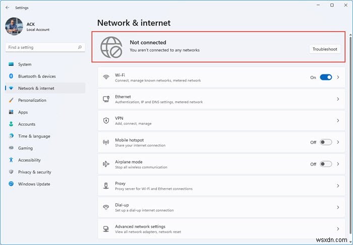Go to Time & language settings
This screenshot has width=353, height=245.
click(x=34, y=136)
